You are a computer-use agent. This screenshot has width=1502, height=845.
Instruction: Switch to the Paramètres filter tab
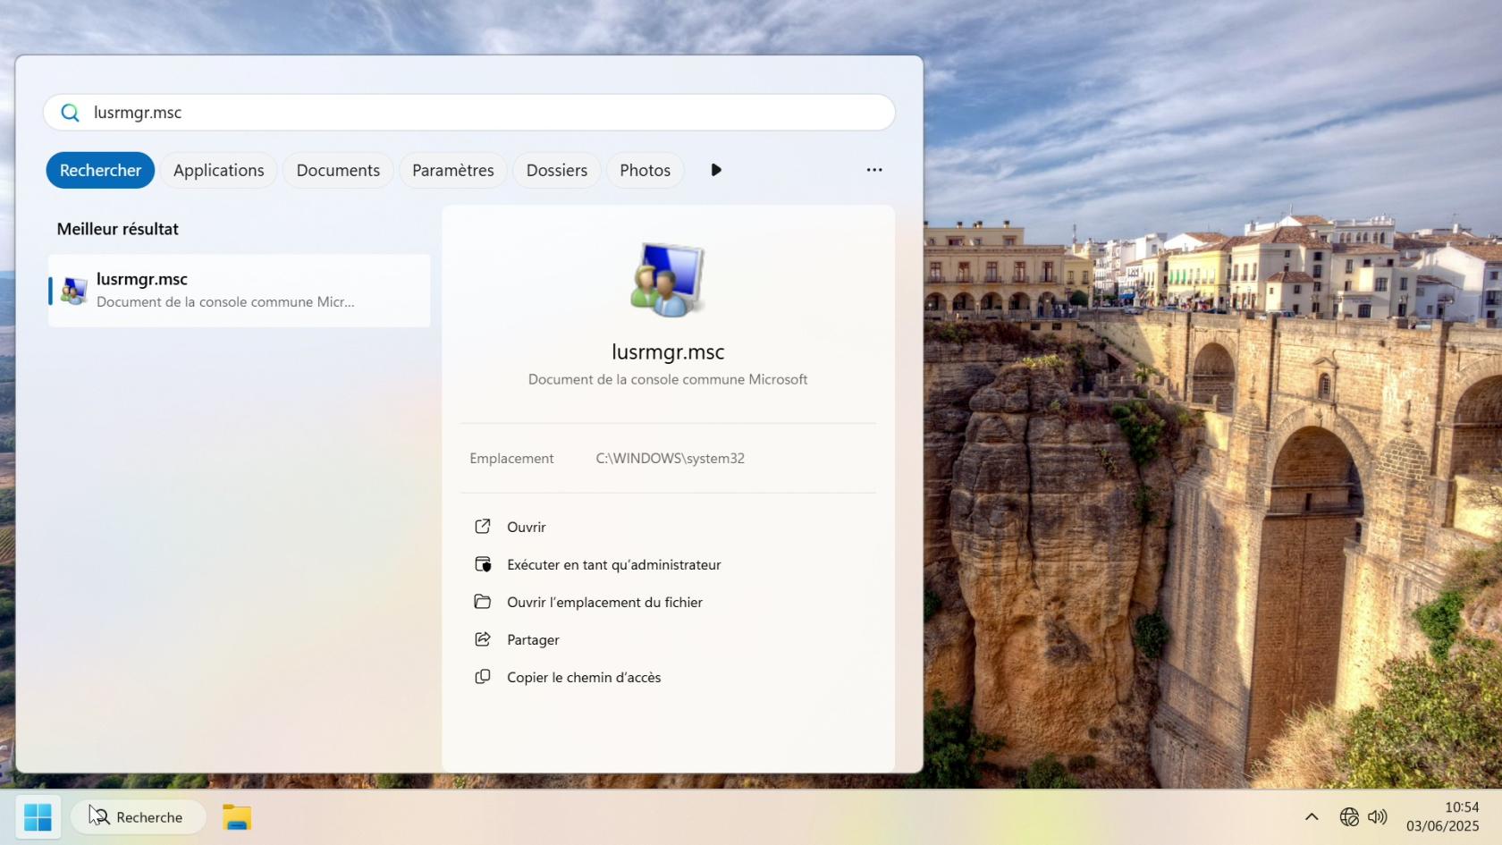point(453,170)
